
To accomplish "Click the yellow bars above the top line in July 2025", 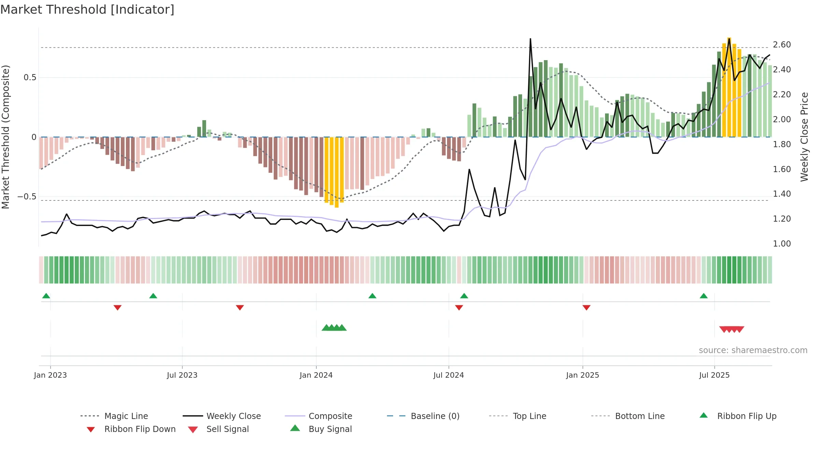I will [x=732, y=87].
